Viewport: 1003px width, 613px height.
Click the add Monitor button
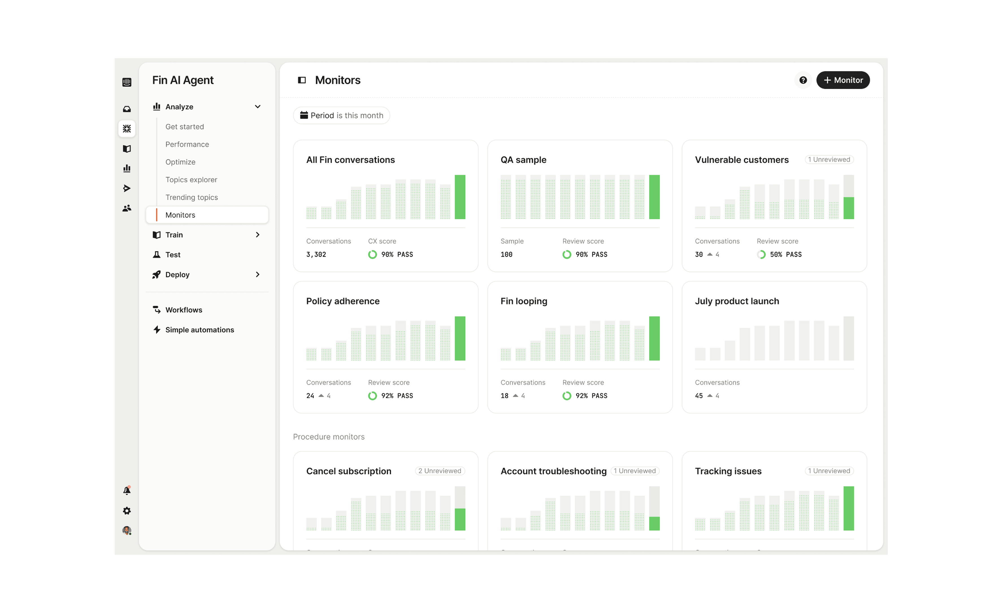[843, 80]
